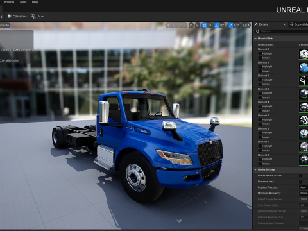Open the view mode Auto pill
The width and height of the screenshot is (308, 231).
pos(4,25)
